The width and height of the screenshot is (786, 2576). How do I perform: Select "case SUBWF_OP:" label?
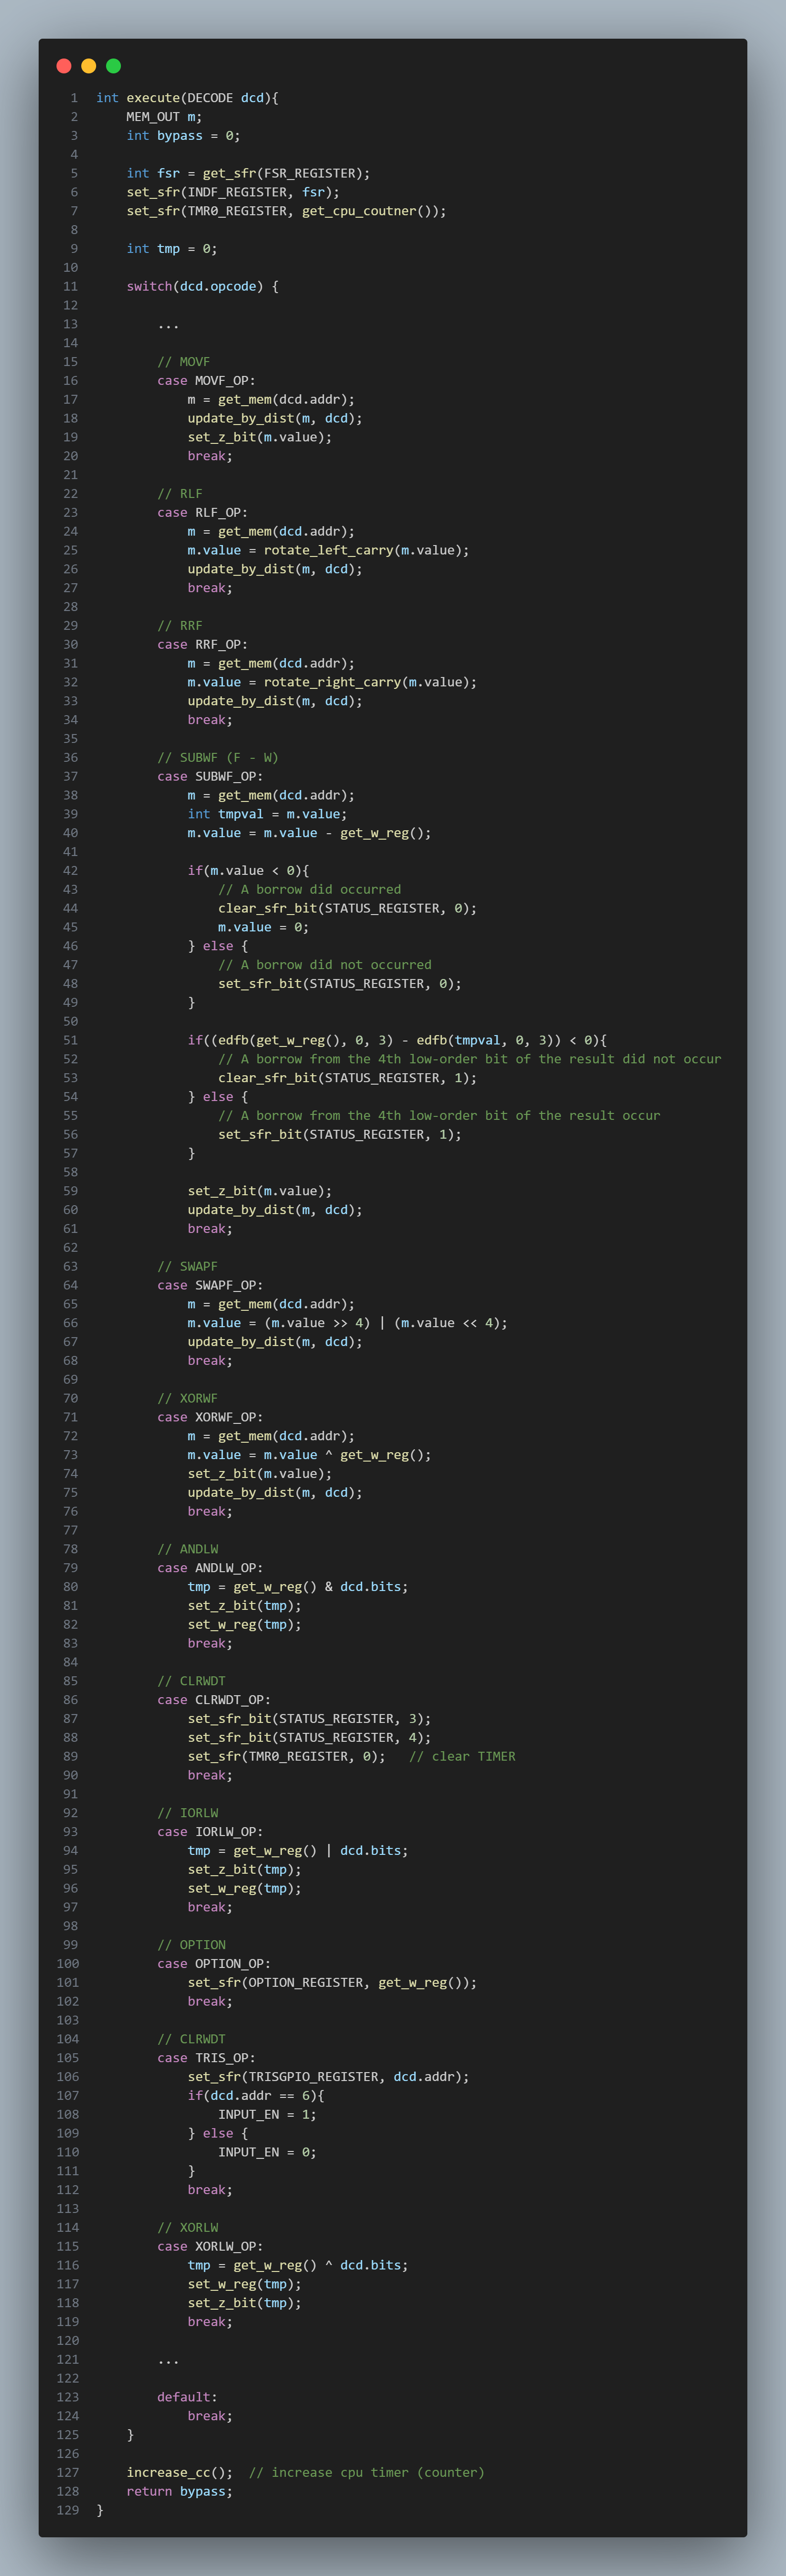pos(211,777)
